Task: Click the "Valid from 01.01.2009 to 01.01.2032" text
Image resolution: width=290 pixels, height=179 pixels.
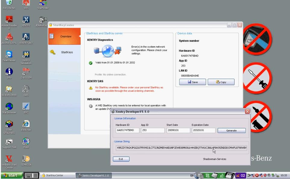Action: click(x=115, y=63)
